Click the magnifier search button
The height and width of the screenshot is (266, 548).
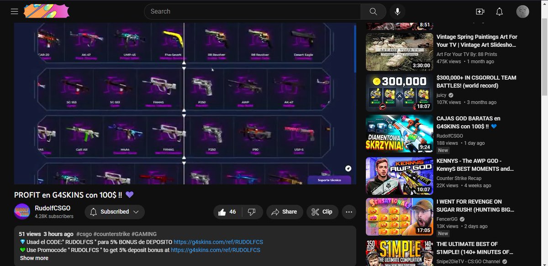pyautogui.click(x=373, y=11)
